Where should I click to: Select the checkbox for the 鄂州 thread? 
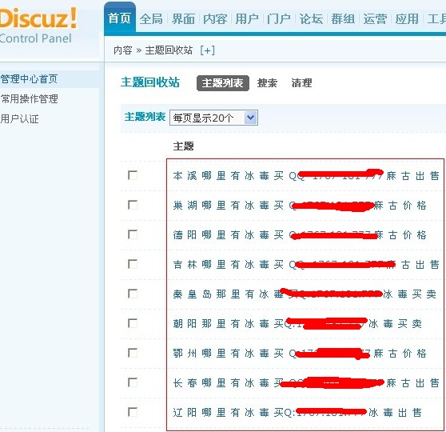point(133,353)
